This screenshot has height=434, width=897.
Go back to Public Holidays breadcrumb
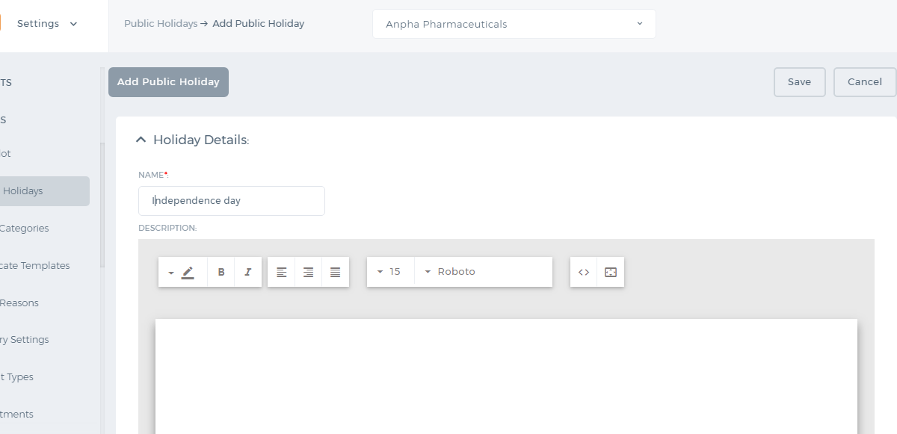pos(161,24)
